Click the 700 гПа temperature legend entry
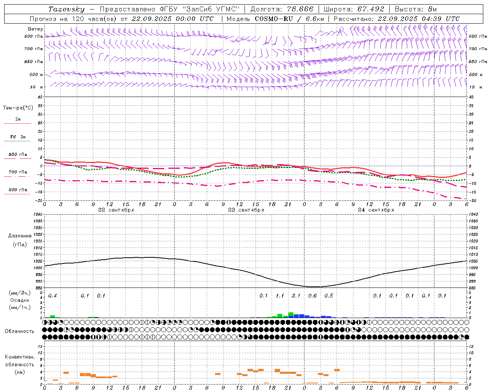Viewport: 489px width, 391px height. click(x=18, y=172)
